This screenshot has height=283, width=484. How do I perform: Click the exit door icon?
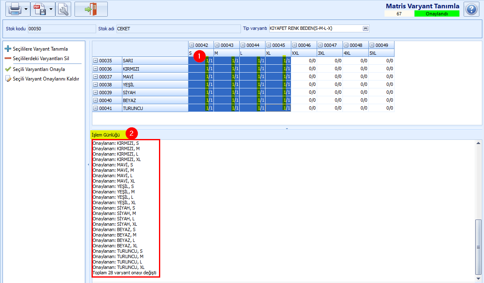91,9
